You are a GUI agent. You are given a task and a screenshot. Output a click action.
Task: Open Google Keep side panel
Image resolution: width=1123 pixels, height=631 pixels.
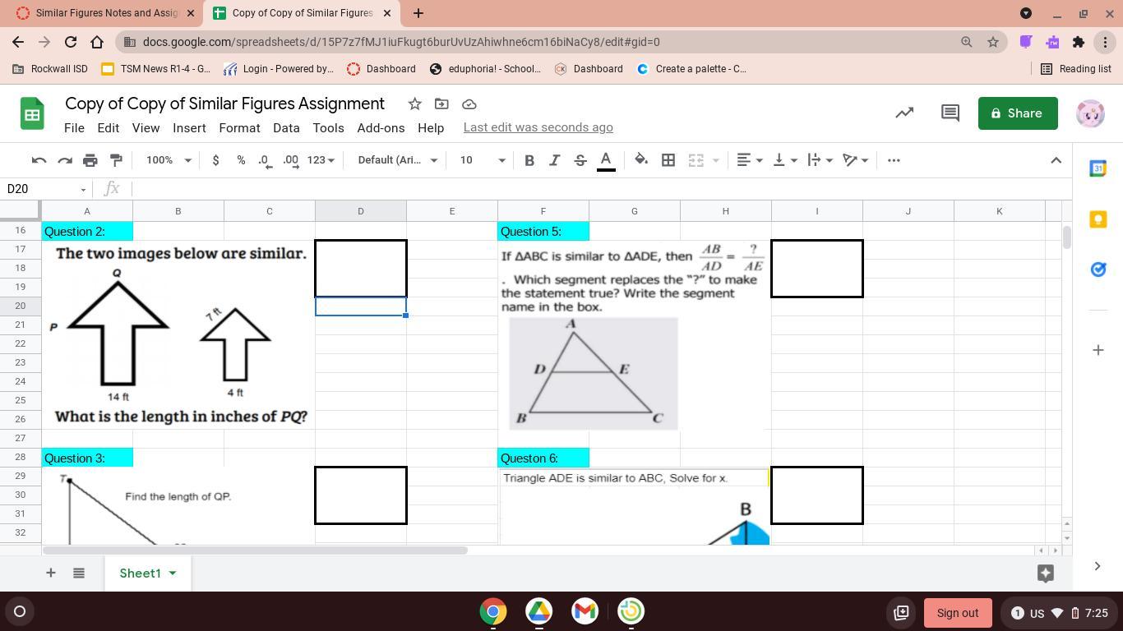coord(1098,219)
